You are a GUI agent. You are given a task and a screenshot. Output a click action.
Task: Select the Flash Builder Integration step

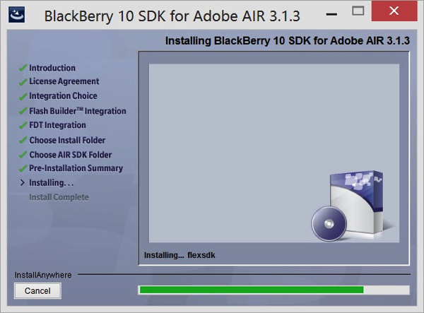point(78,111)
